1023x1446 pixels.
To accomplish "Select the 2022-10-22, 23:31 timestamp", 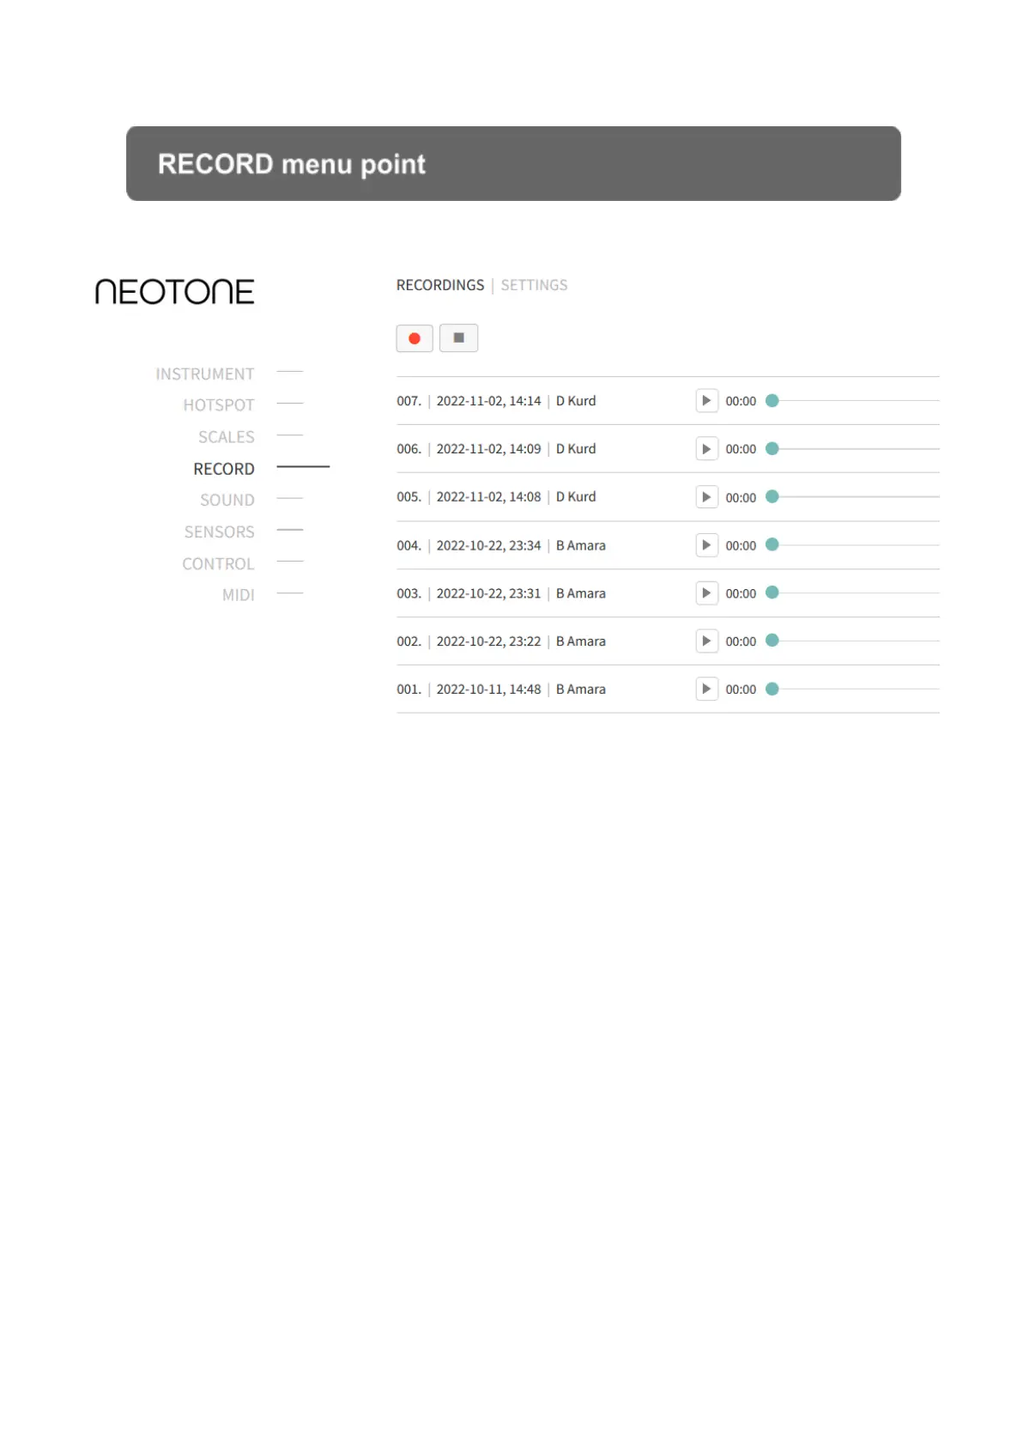I will [488, 593].
